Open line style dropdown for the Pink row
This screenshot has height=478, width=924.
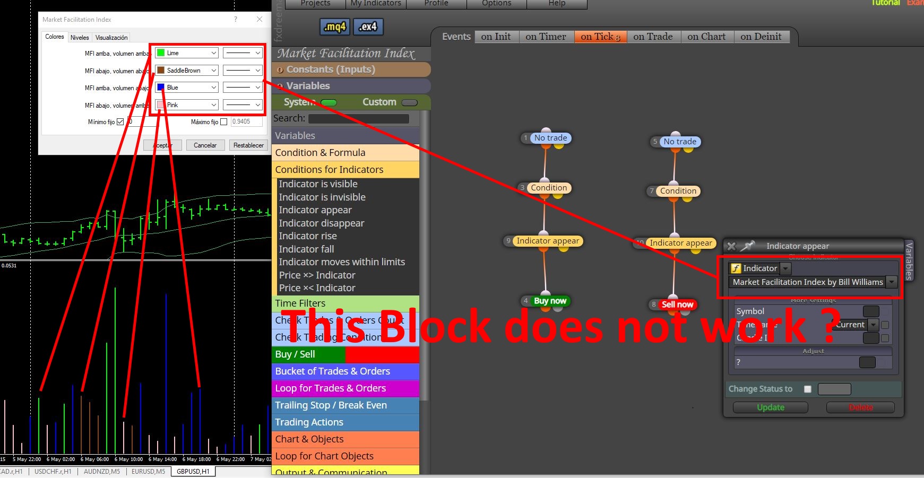click(x=243, y=105)
